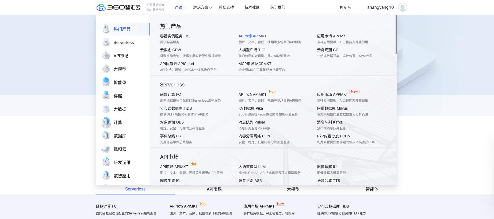The image size is (494, 219).
Task: Open 函数计算 FC in dropdown panel
Action: tap(170, 94)
